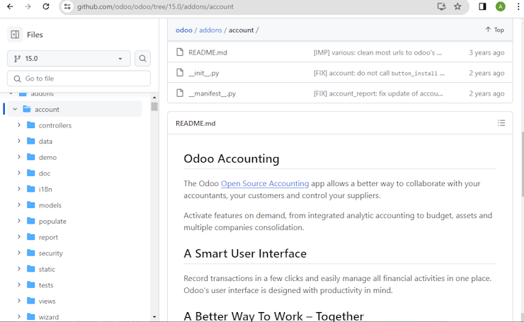Click the A Smart User Interface heading

(245, 253)
